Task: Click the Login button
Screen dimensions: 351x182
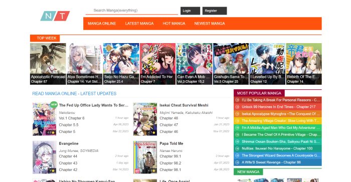Action: coord(190,11)
